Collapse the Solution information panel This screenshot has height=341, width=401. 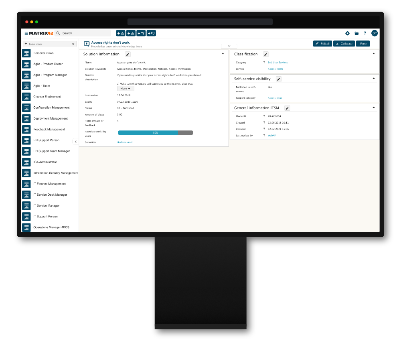(x=223, y=54)
